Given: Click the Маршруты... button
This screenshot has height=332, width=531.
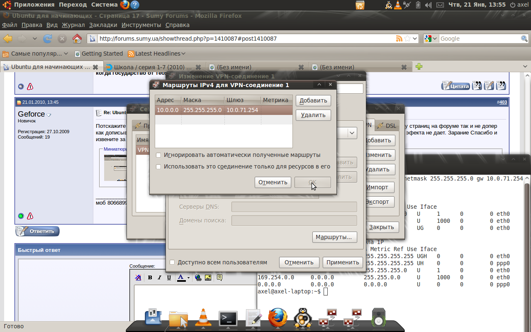Looking at the screenshot, I should (334, 237).
